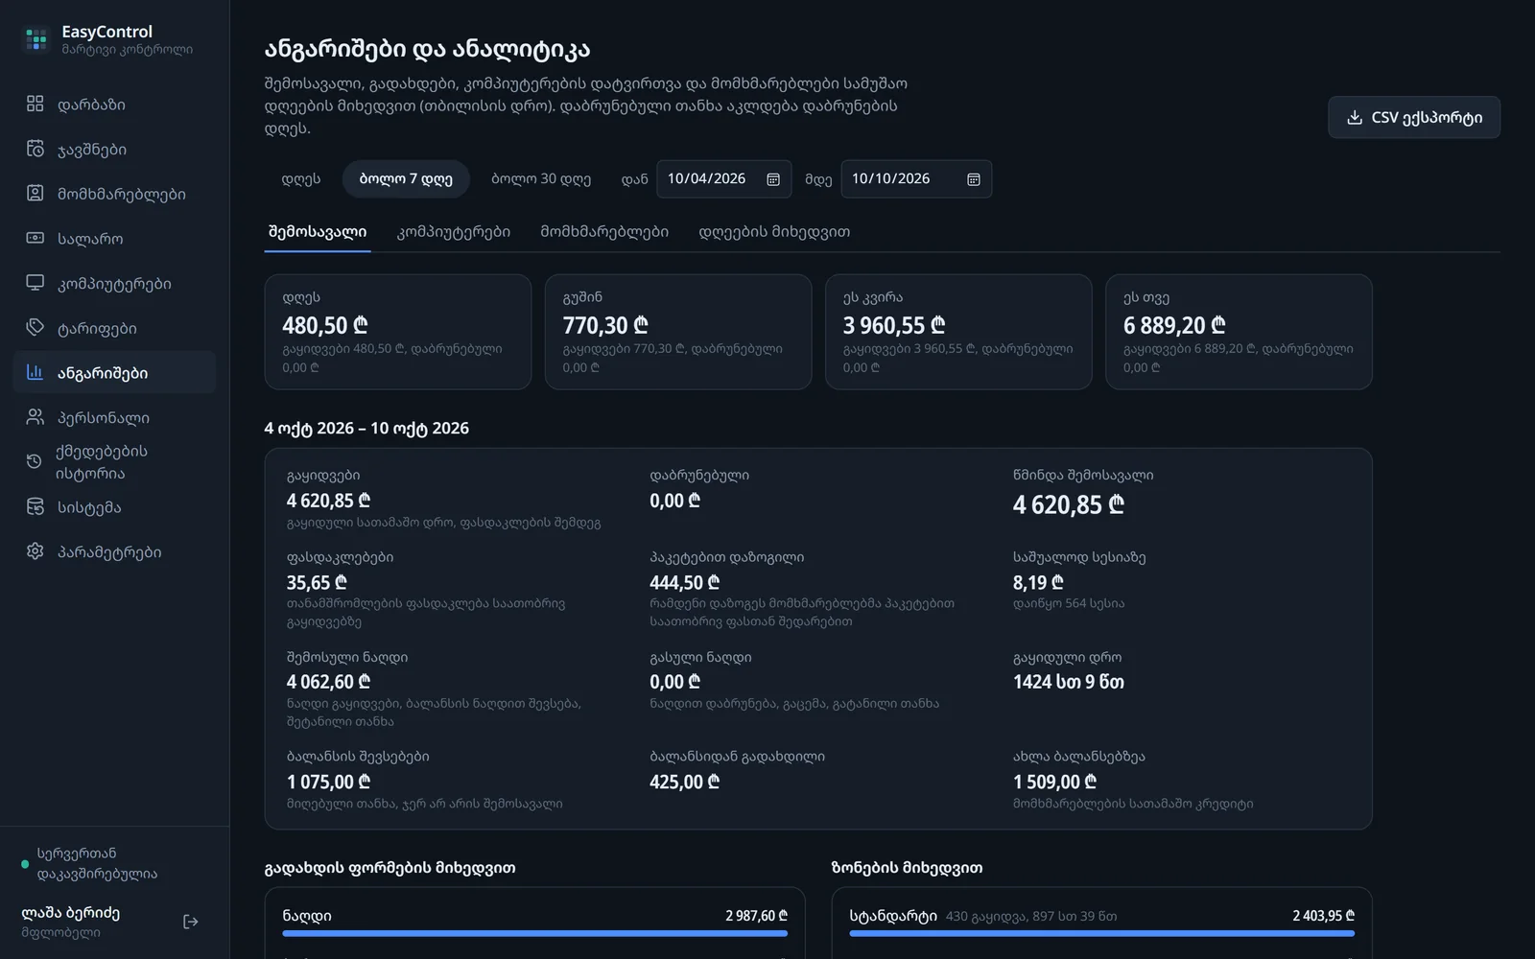
Task: Click the ბალანსის შევსებები value 1 075,00 ₾
Action: (328, 783)
